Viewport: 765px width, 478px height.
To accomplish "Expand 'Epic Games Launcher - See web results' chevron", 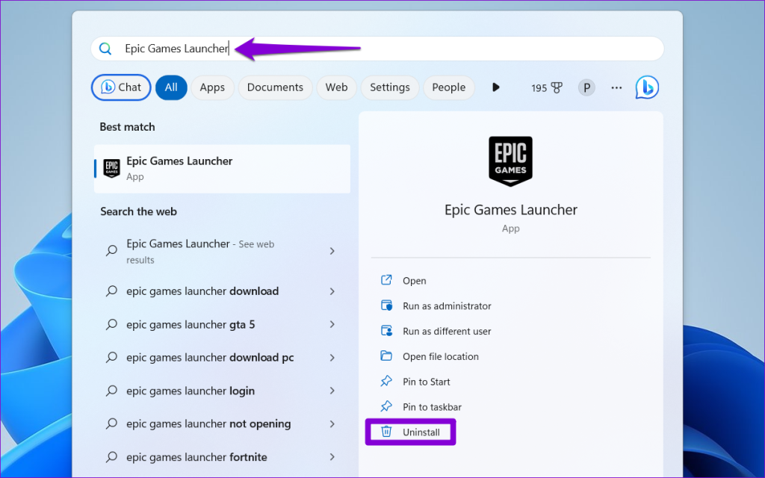I will (332, 251).
